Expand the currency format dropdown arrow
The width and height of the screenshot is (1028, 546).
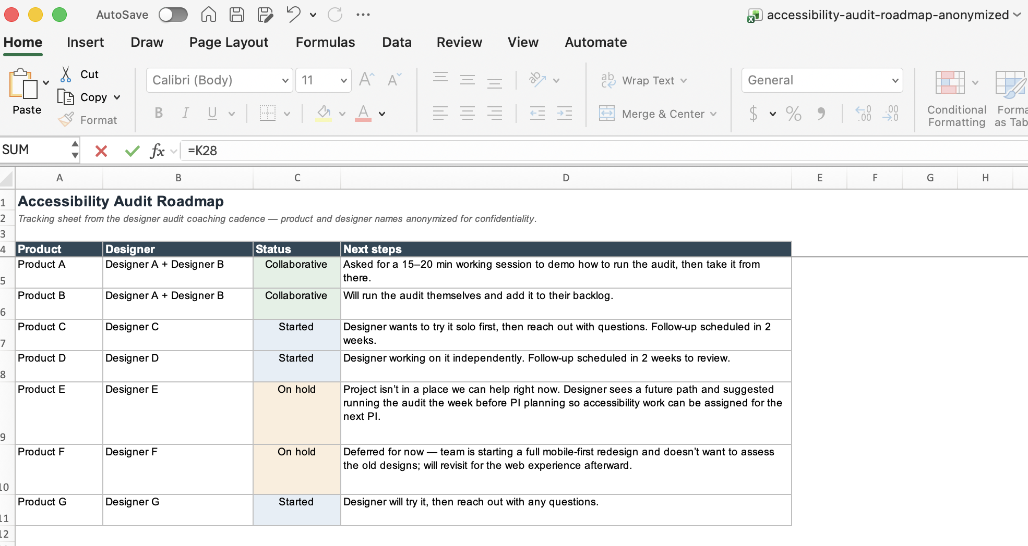[x=773, y=114]
